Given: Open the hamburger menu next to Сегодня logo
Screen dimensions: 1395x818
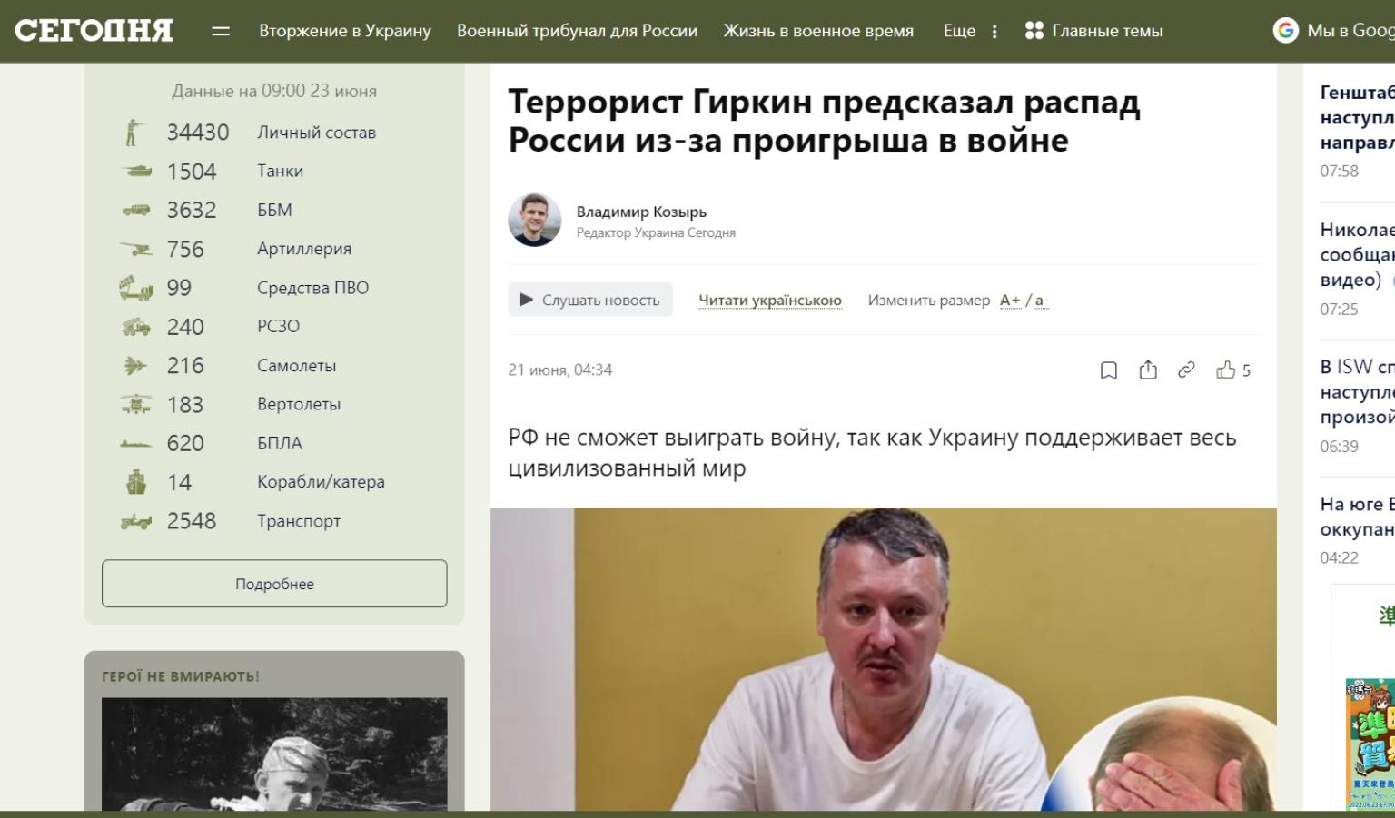Looking at the screenshot, I should tap(221, 31).
